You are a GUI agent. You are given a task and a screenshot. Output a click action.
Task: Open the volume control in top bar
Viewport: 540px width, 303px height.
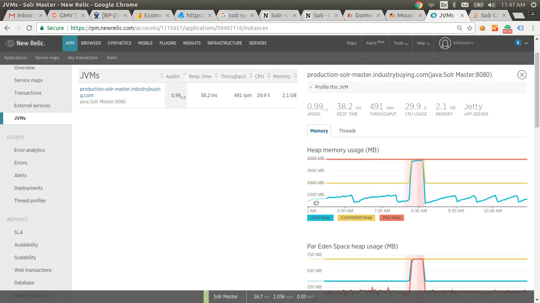coord(492,5)
